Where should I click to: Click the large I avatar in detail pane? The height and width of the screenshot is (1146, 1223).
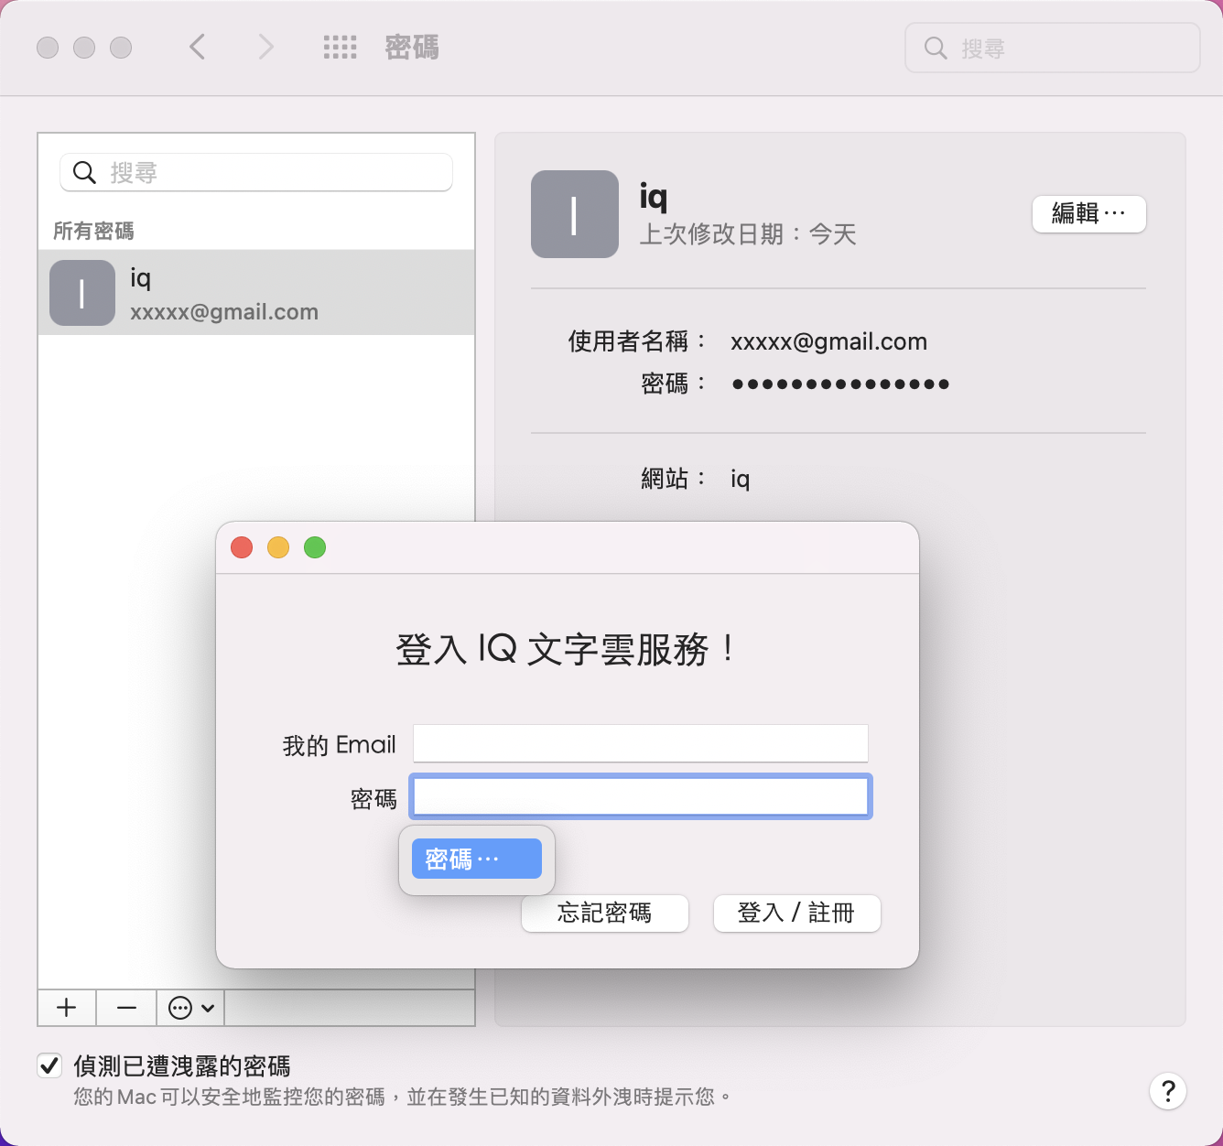coord(575,214)
